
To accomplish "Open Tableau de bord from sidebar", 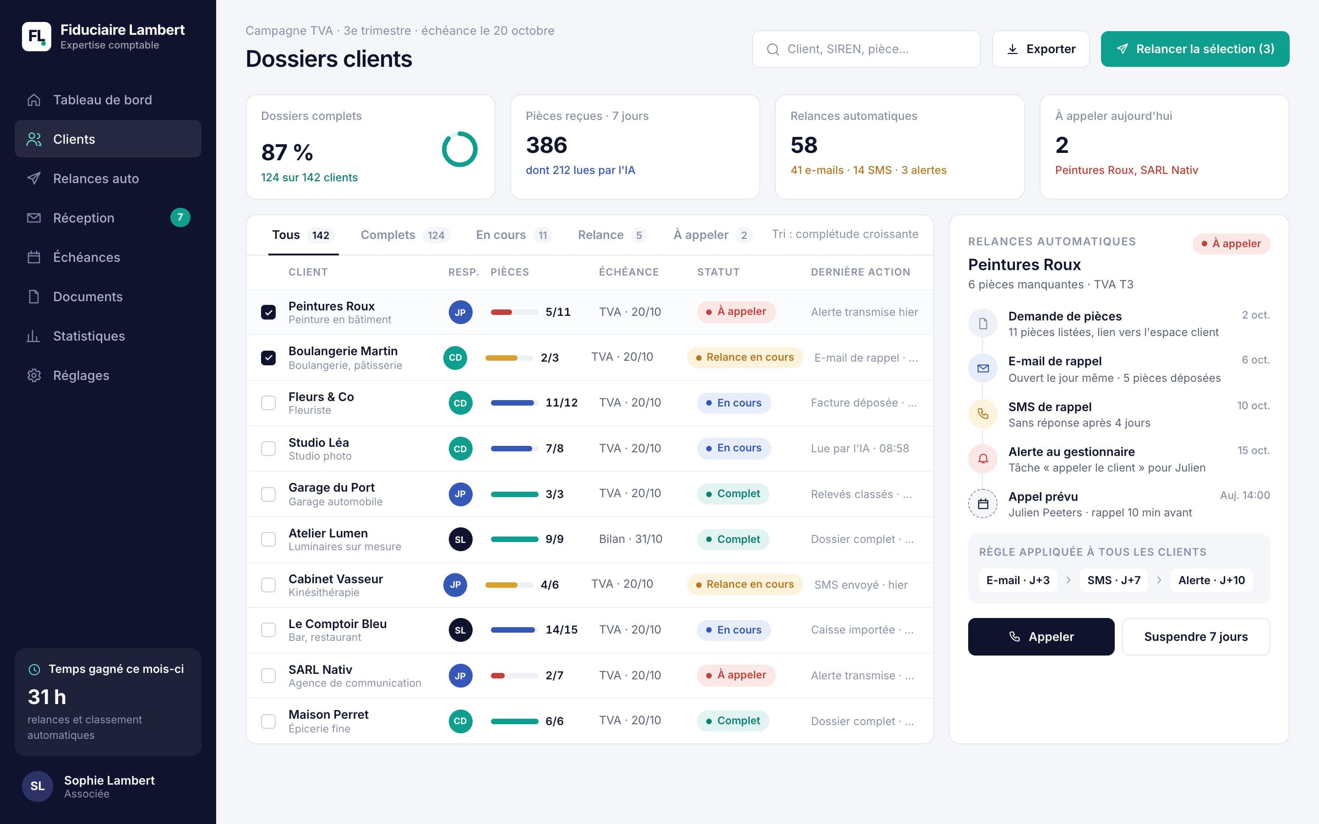I will 108,100.
